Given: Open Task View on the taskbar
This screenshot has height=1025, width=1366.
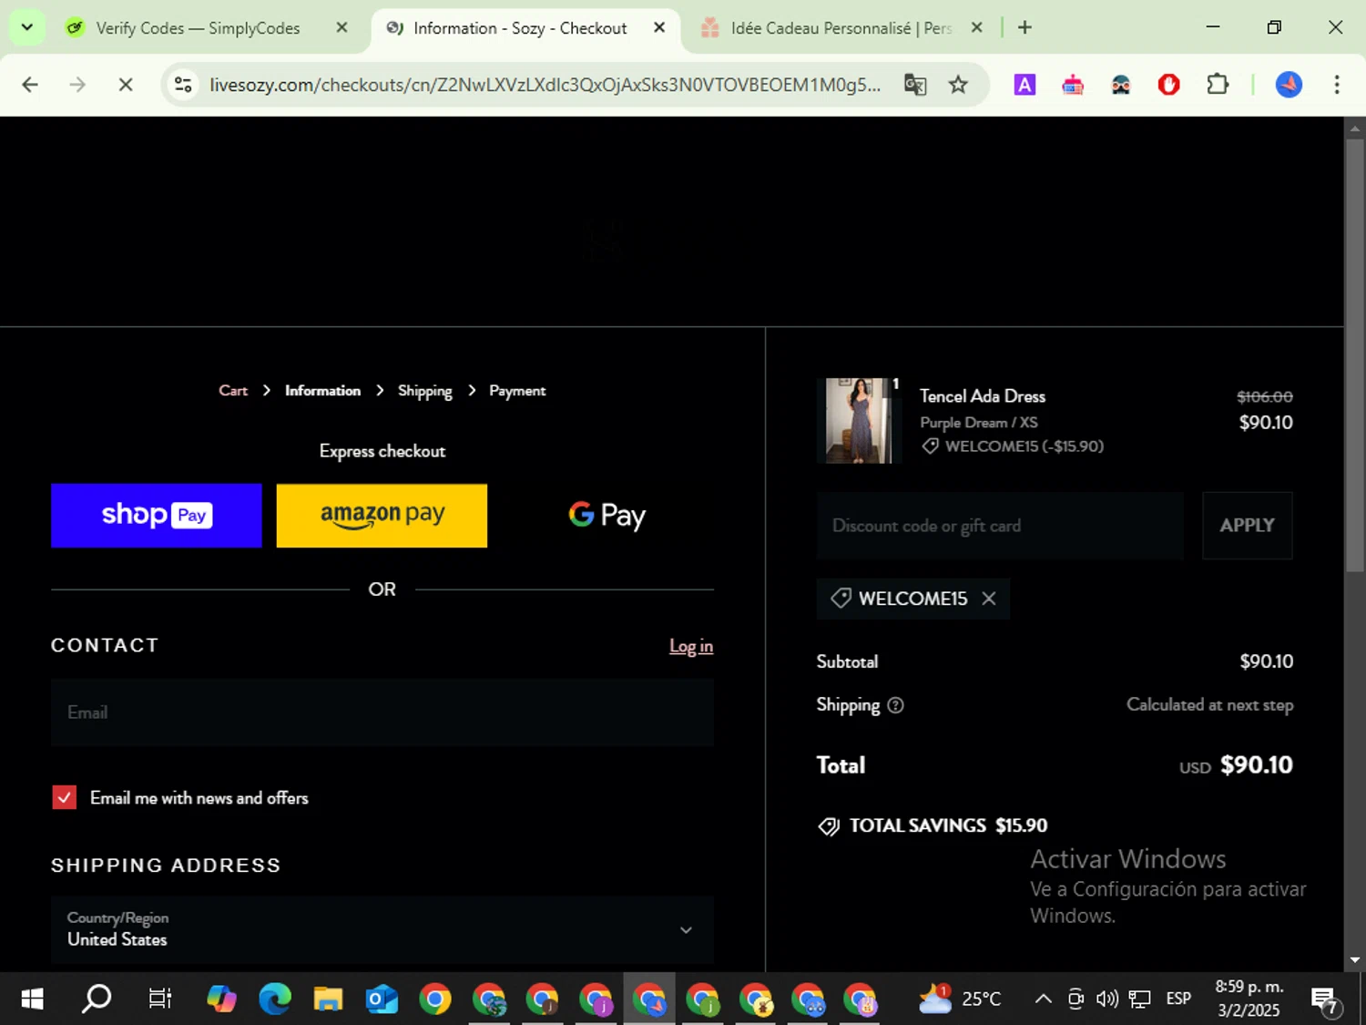Looking at the screenshot, I should pyautogui.click(x=160, y=999).
